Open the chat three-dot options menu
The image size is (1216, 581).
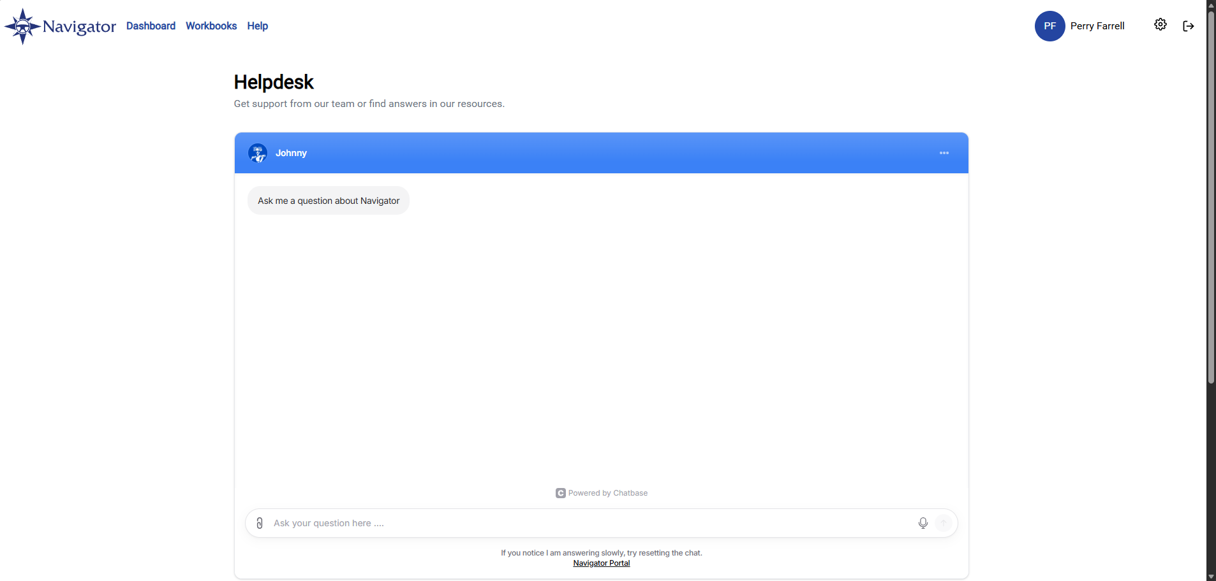944,153
